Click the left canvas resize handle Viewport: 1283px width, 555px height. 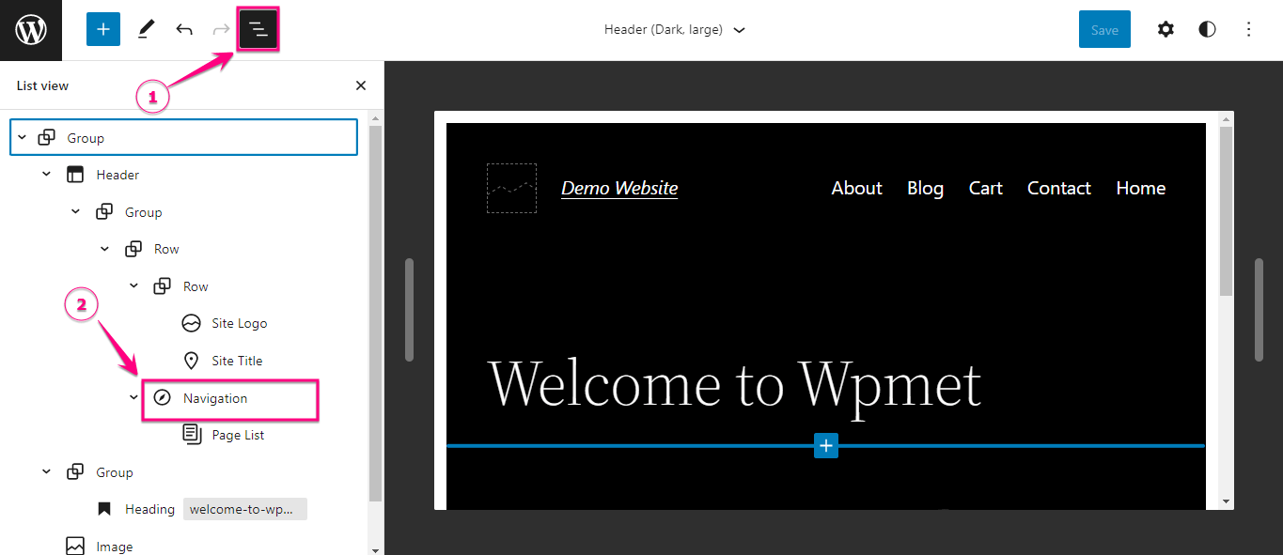coord(409,310)
